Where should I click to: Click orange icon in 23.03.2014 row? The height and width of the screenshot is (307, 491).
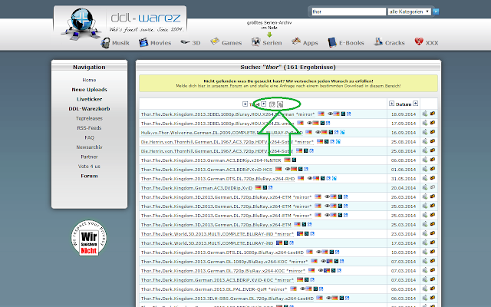point(433,233)
